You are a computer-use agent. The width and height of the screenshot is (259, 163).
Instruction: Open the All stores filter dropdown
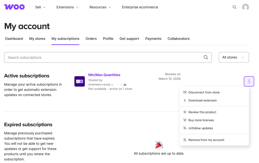pos(234,57)
